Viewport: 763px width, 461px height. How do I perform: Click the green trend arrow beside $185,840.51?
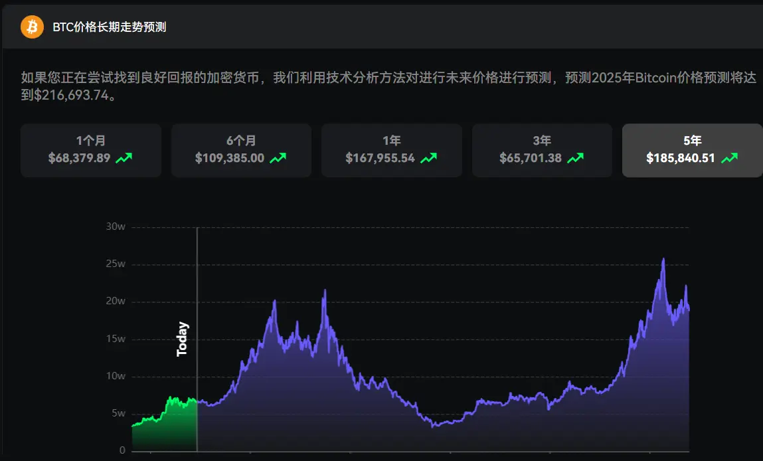[729, 158]
